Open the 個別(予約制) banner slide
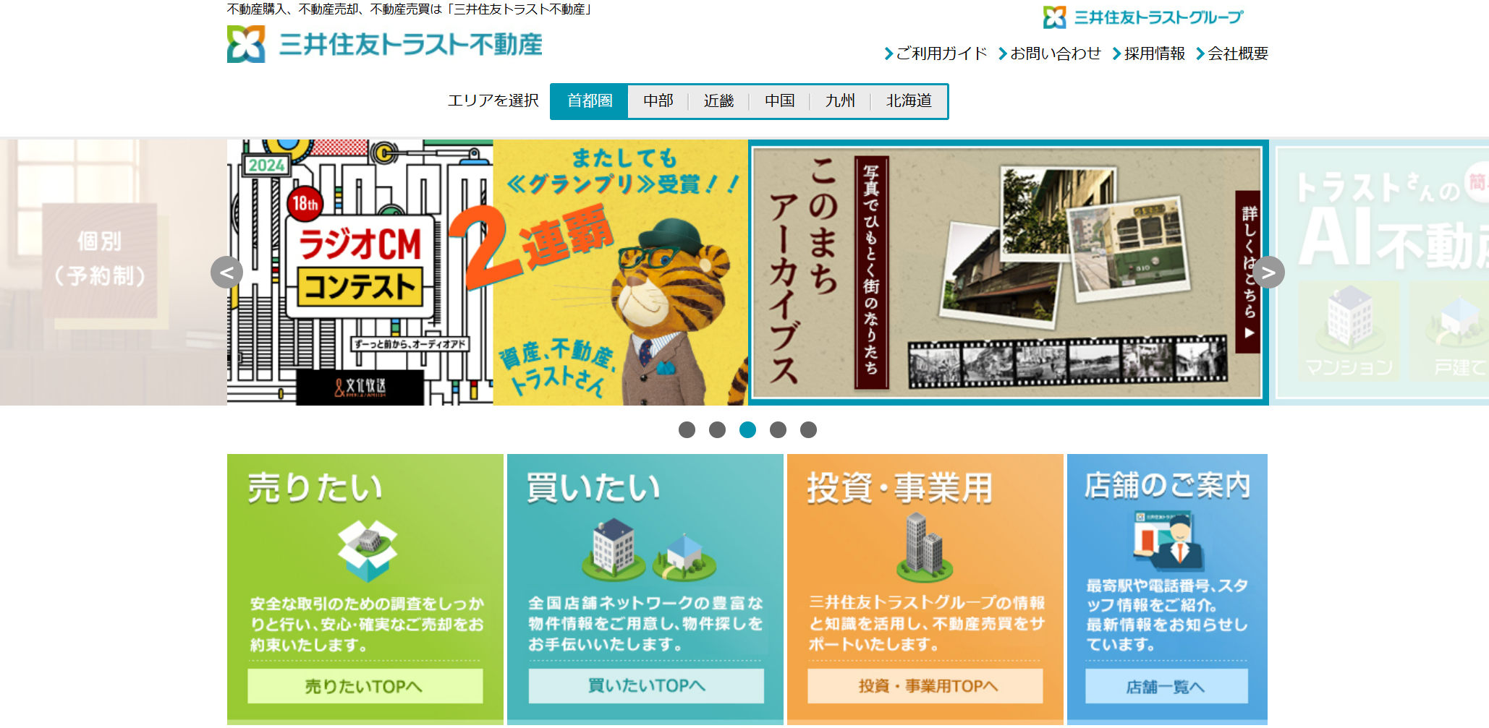Viewport: 1489px width, 728px height. point(113,273)
